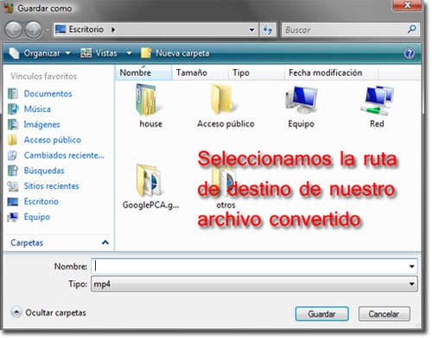
Task: Sort by Fecha modificación column header
Action: pyautogui.click(x=331, y=72)
